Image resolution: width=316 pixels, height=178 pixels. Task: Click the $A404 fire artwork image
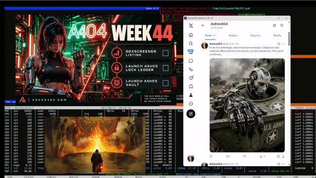click(x=95, y=145)
